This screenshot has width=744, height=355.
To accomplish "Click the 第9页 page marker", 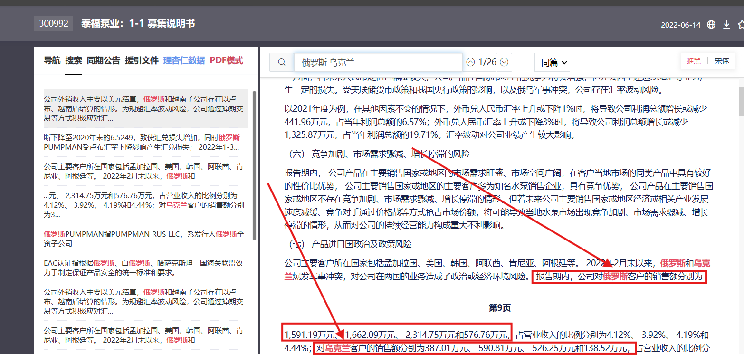I will click(x=500, y=308).
